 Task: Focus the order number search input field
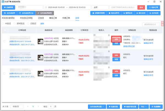point(123,7)
